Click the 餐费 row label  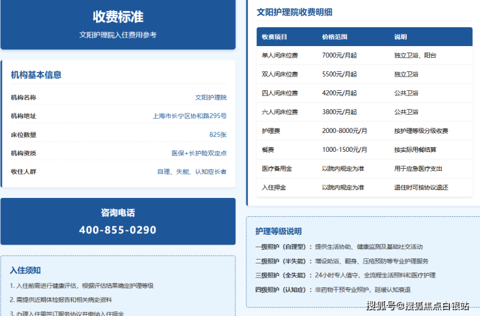point(268,150)
